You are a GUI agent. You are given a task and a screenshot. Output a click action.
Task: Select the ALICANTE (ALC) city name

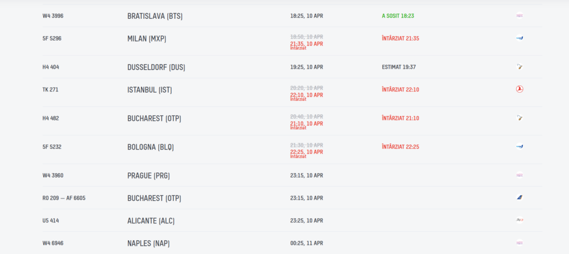[151, 221]
